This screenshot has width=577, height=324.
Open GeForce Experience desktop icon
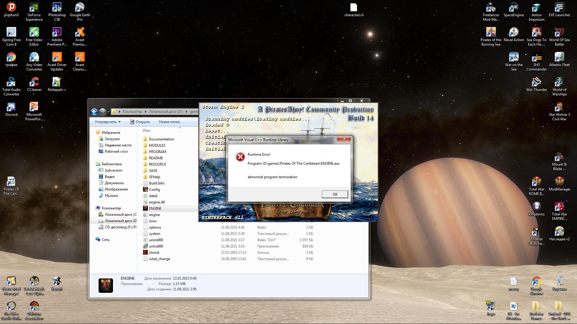[34, 12]
